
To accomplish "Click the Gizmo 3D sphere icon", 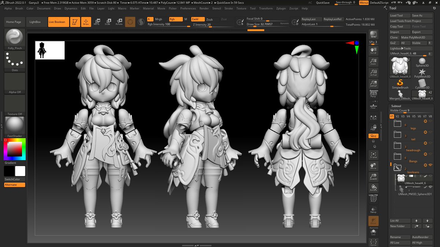I will point(130,22).
